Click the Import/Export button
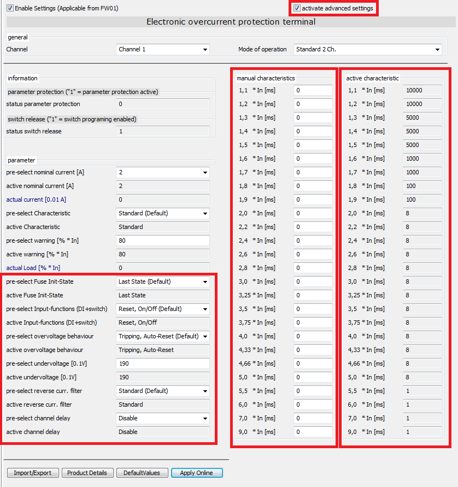The height and width of the screenshot is (487, 458). click(33, 473)
